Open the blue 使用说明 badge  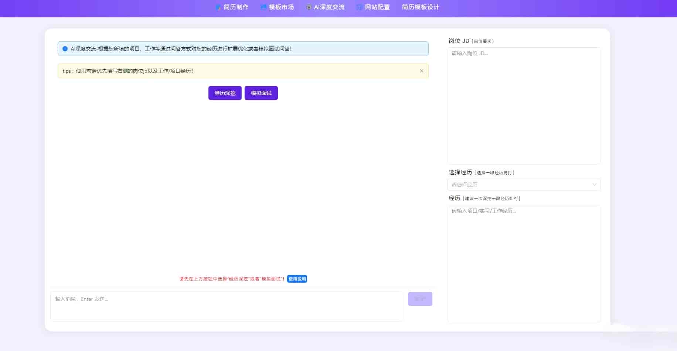[297, 279]
